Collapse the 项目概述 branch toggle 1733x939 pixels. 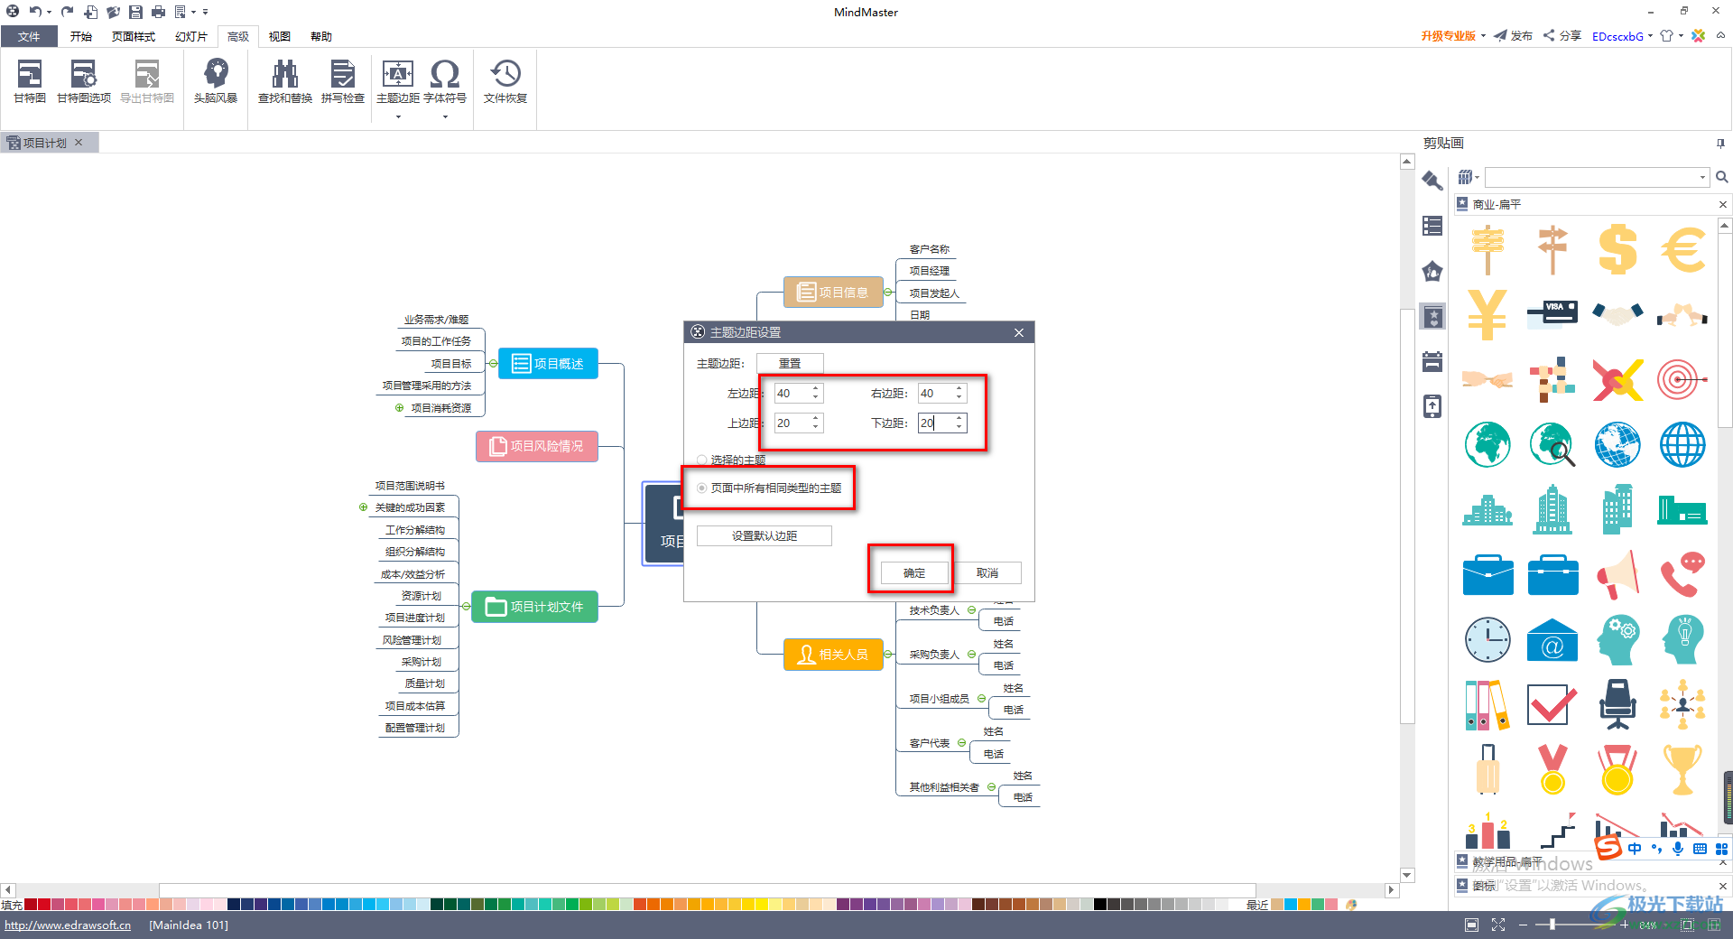tap(493, 364)
